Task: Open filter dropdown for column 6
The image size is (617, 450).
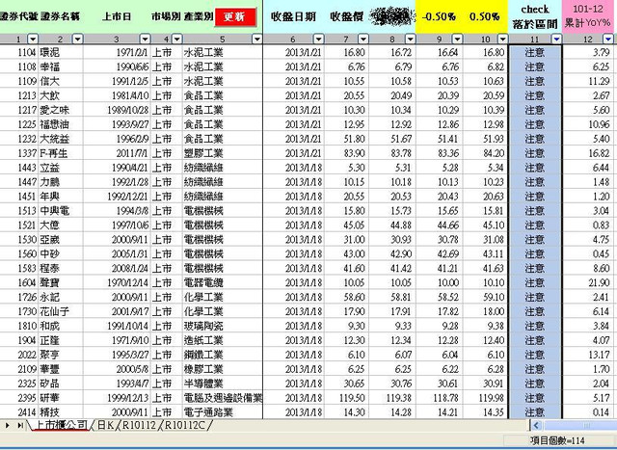Action: click(x=318, y=39)
